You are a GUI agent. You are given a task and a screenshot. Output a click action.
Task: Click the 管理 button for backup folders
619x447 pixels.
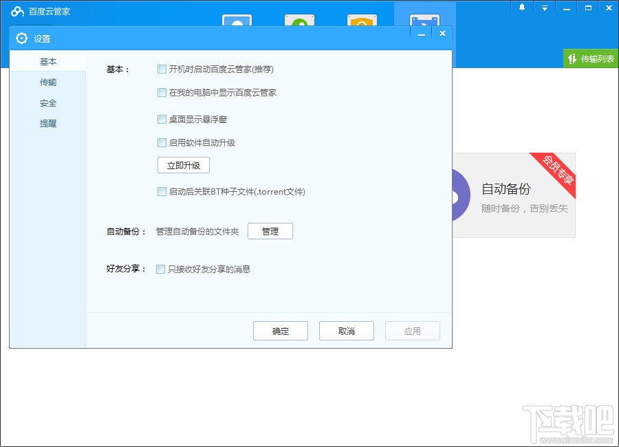pos(270,230)
